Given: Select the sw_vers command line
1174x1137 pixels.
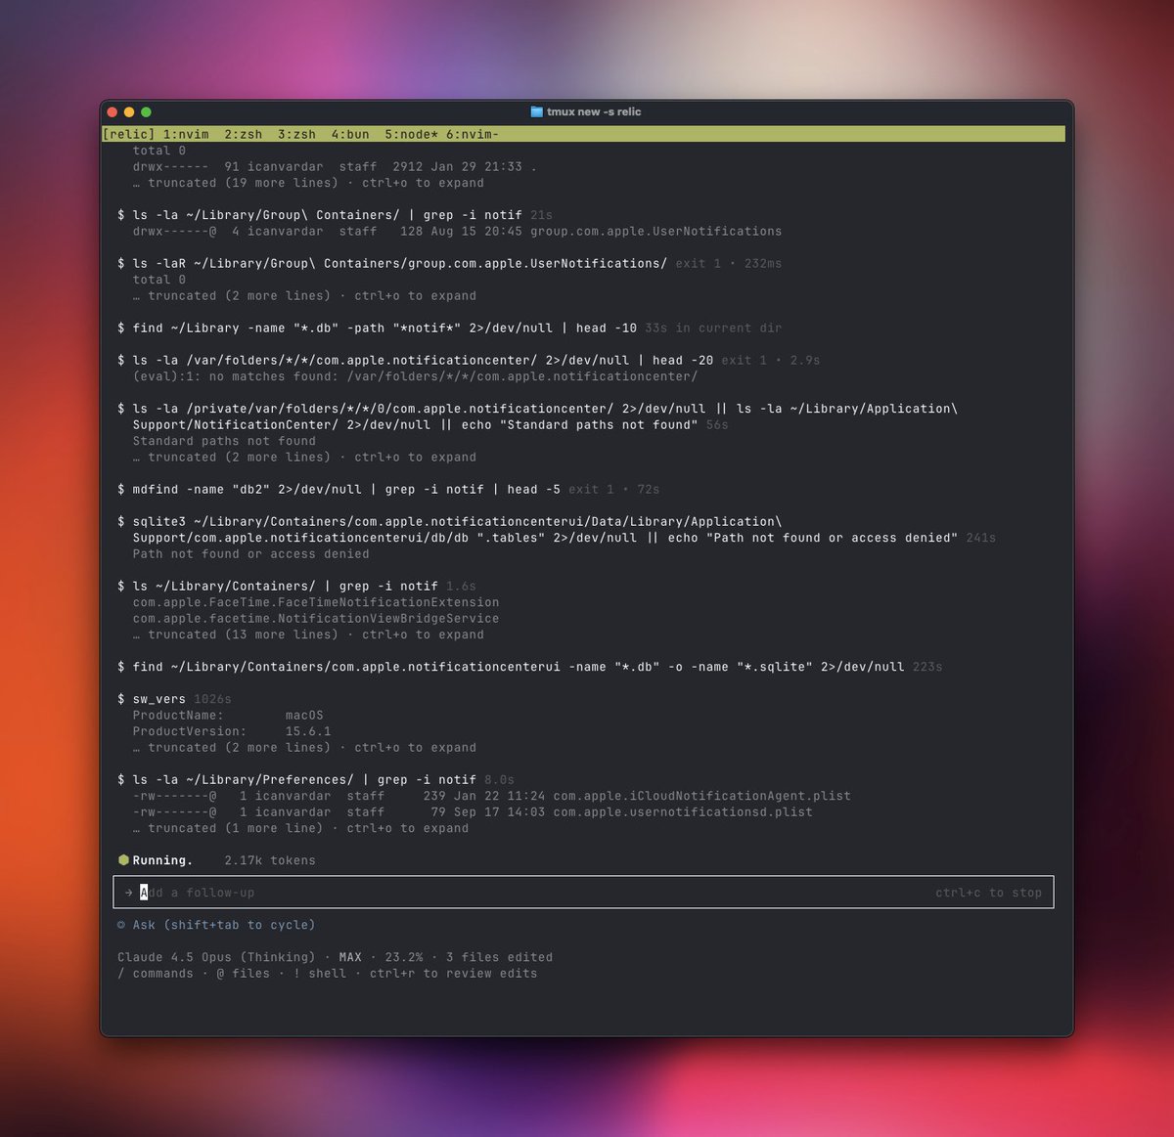Looking at the screenshot, I should tap(152, 699).
